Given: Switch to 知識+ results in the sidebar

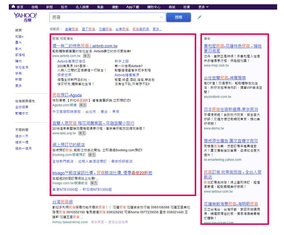Looking at the screenshot, I should (x=19, y=37).
